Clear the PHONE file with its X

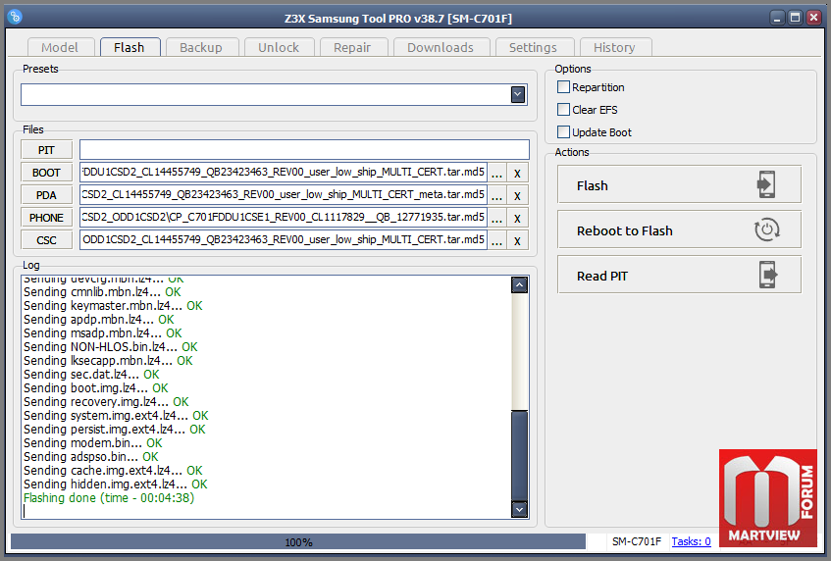(517, 219)
